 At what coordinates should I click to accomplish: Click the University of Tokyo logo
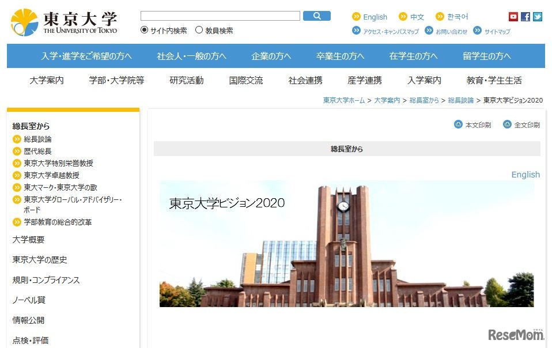pyautogui.click(x=64, y=22)
